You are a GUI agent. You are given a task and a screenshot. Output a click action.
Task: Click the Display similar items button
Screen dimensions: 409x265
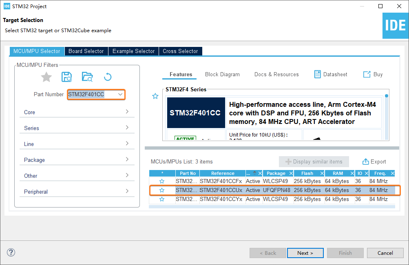pos(314,162)
